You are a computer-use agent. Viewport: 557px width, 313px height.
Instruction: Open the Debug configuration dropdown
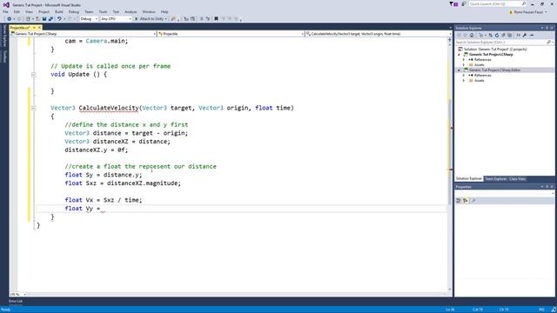point(89,19)
